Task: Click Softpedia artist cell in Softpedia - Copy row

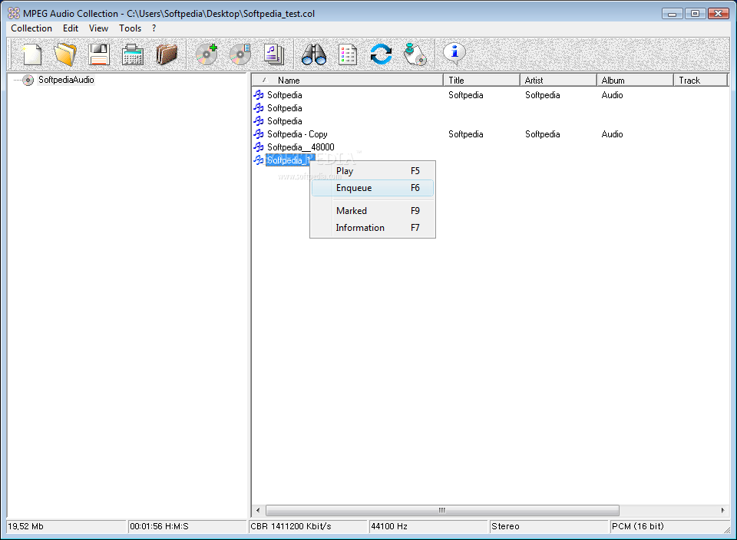Action: click(x=543, y=134)
